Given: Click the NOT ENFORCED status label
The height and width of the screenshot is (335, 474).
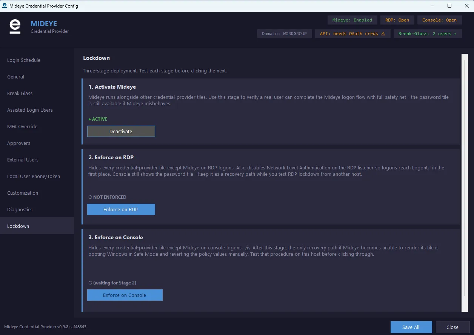Looking at the screenshot, I should [108, 197].
